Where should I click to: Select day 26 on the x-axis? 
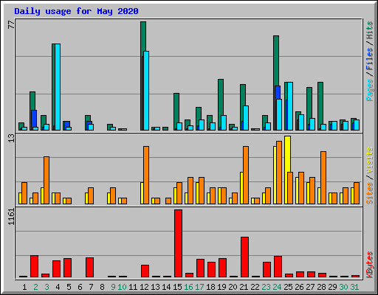coord(299,287)
